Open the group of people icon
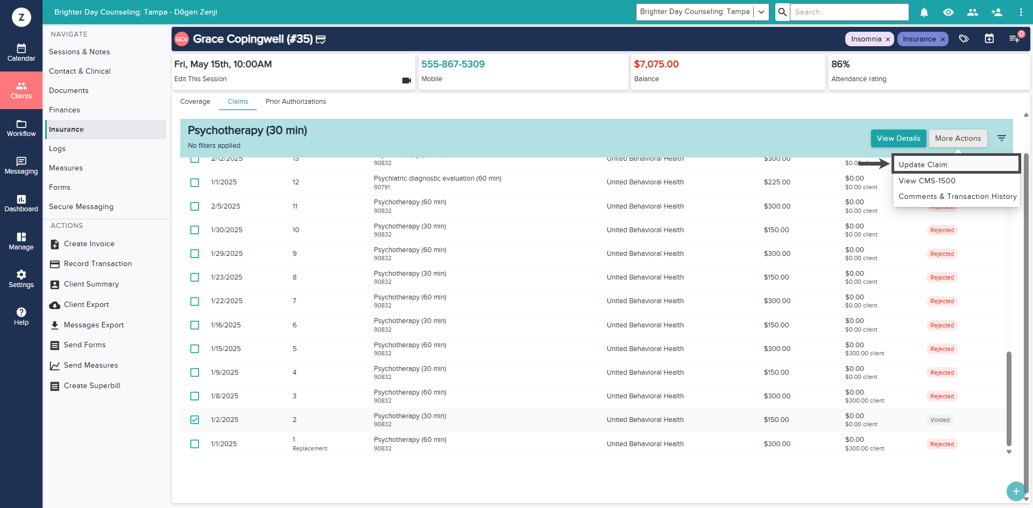Screen dimensions: 1033x508 click(973, 12)
